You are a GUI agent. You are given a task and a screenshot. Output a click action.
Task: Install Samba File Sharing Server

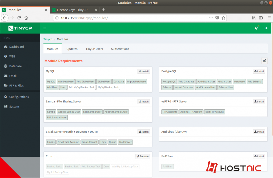(144, 102)
